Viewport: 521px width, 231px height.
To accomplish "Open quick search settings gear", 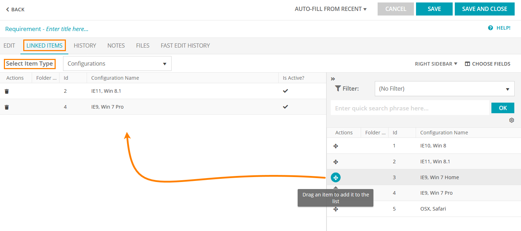I will pyautogui.click(x=511, y=120).
